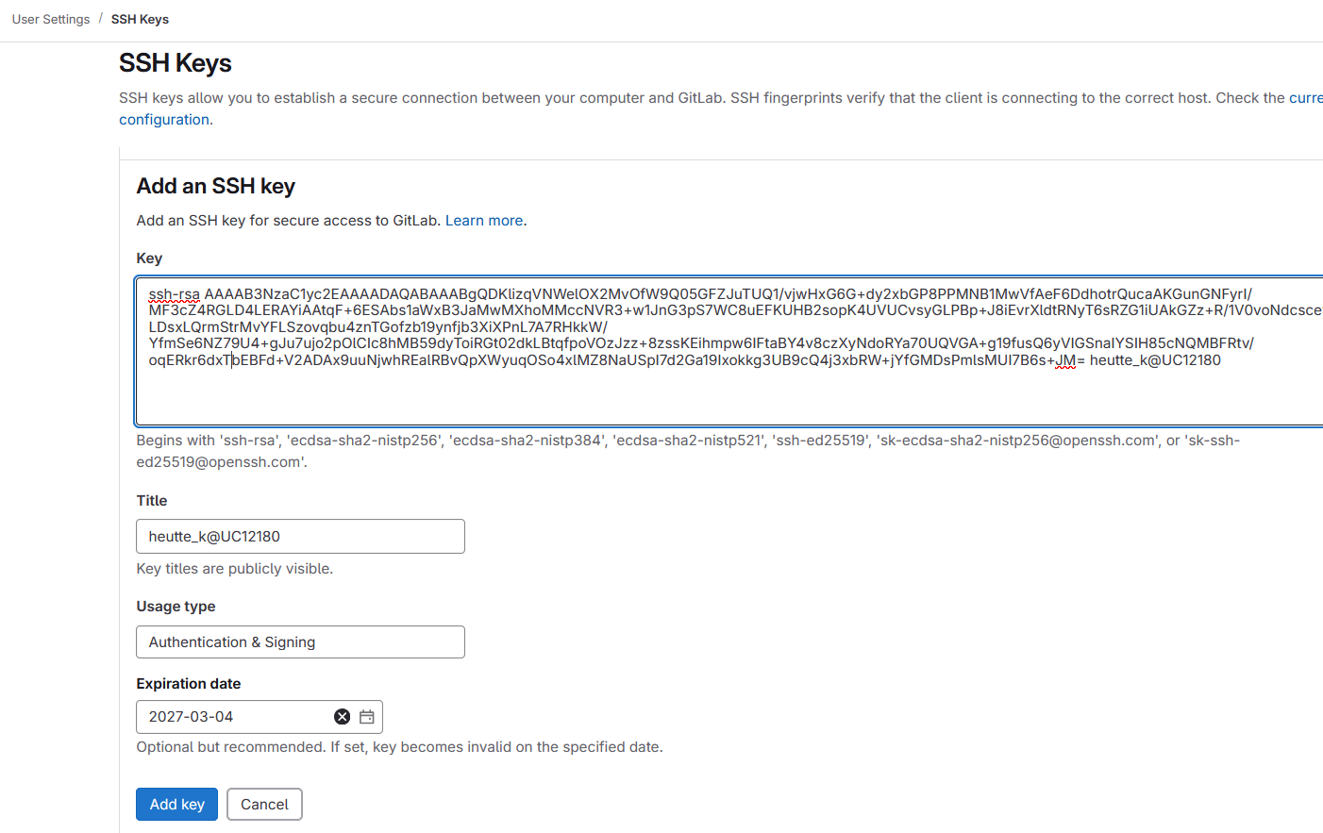This screenshot has height=833, width=1323.
Task: Open the Usage type dropdown
Action: [x=300, y=641]
